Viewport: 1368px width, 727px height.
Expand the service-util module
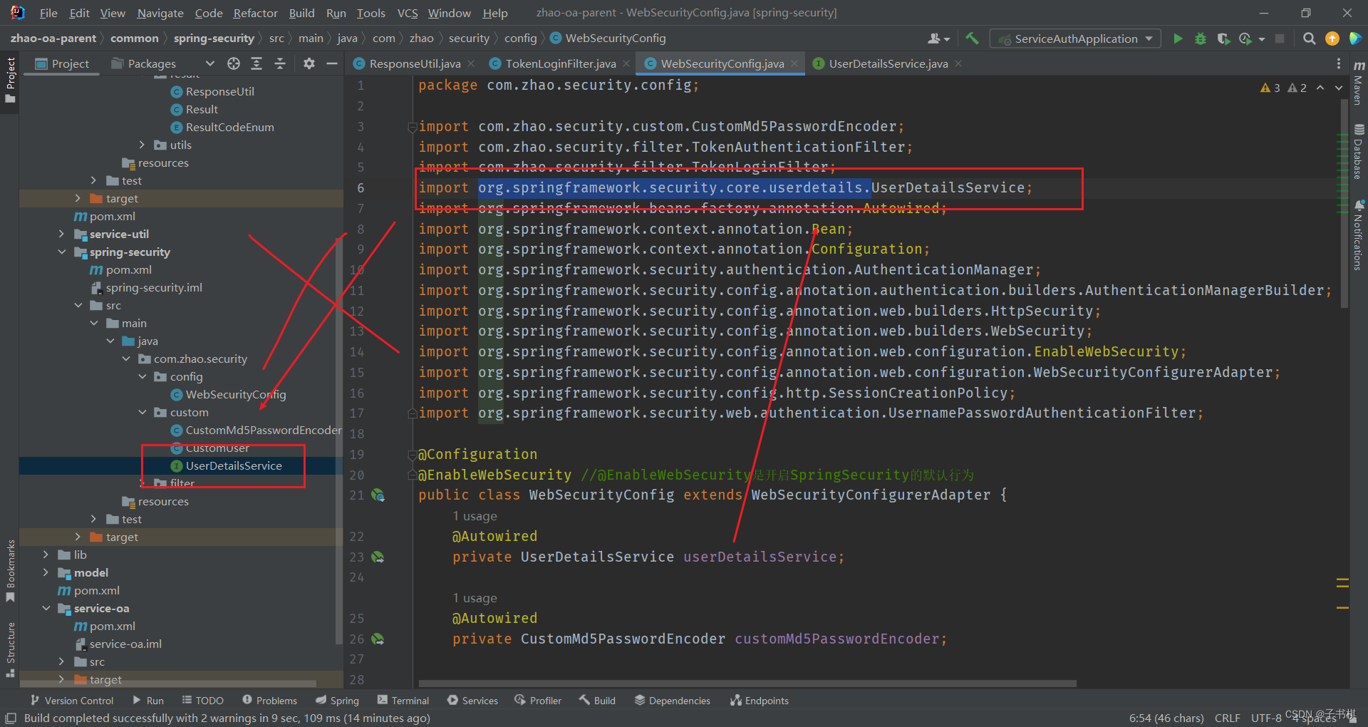(x=63, y=234)
